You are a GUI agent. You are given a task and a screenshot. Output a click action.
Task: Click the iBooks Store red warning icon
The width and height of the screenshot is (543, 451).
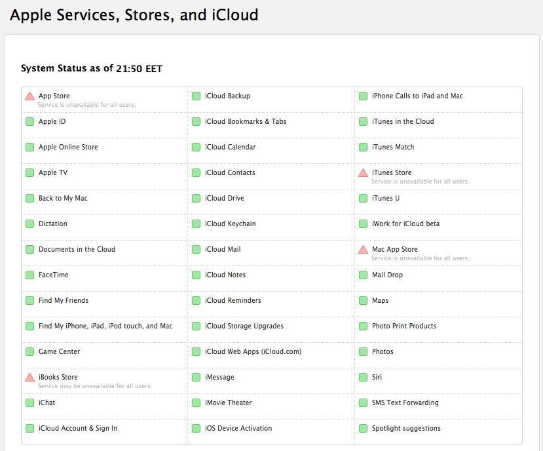pyautogui.click(x=29, y=378)
